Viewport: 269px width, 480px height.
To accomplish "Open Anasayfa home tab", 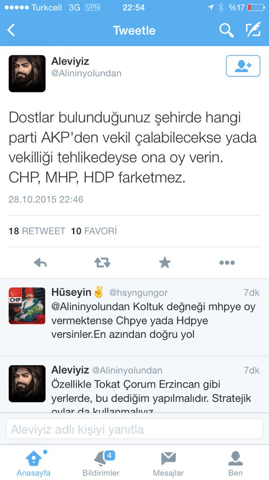I will coord(33,463).
